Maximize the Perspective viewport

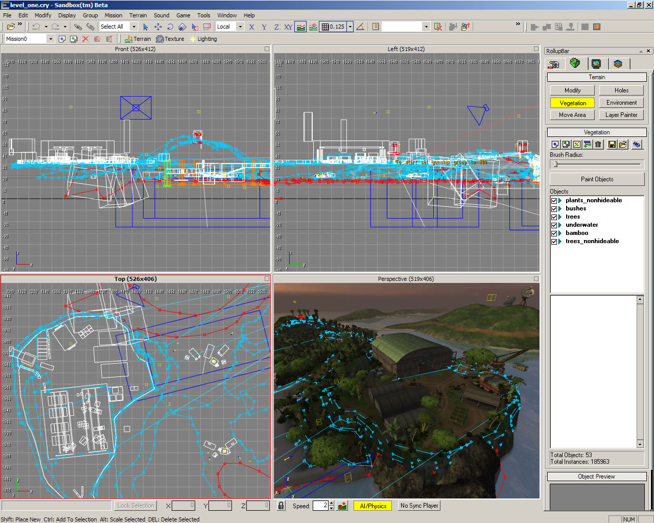click(536, 279)
